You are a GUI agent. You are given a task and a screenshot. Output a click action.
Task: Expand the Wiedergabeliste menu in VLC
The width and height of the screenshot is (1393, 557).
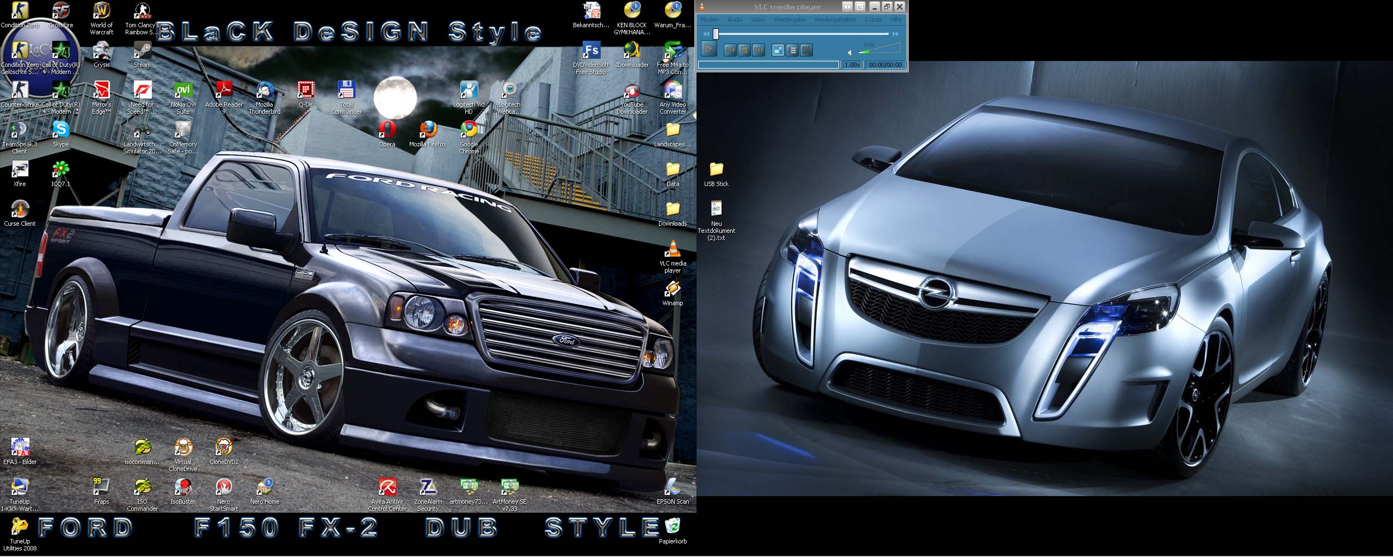click(835, 20)
